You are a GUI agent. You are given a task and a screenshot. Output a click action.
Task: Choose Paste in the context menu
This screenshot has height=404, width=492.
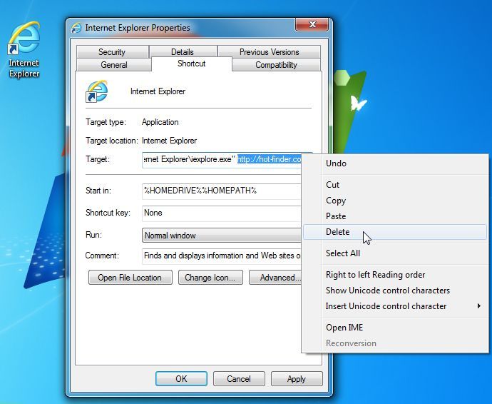[x=395, y=216]
